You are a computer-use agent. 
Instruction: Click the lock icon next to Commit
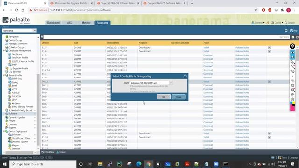click(x=268, y=23)
